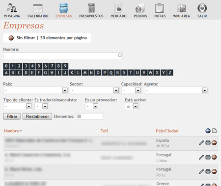Open the Capacidad dropdown
This screenshot has height=186, width=221.
138,90
